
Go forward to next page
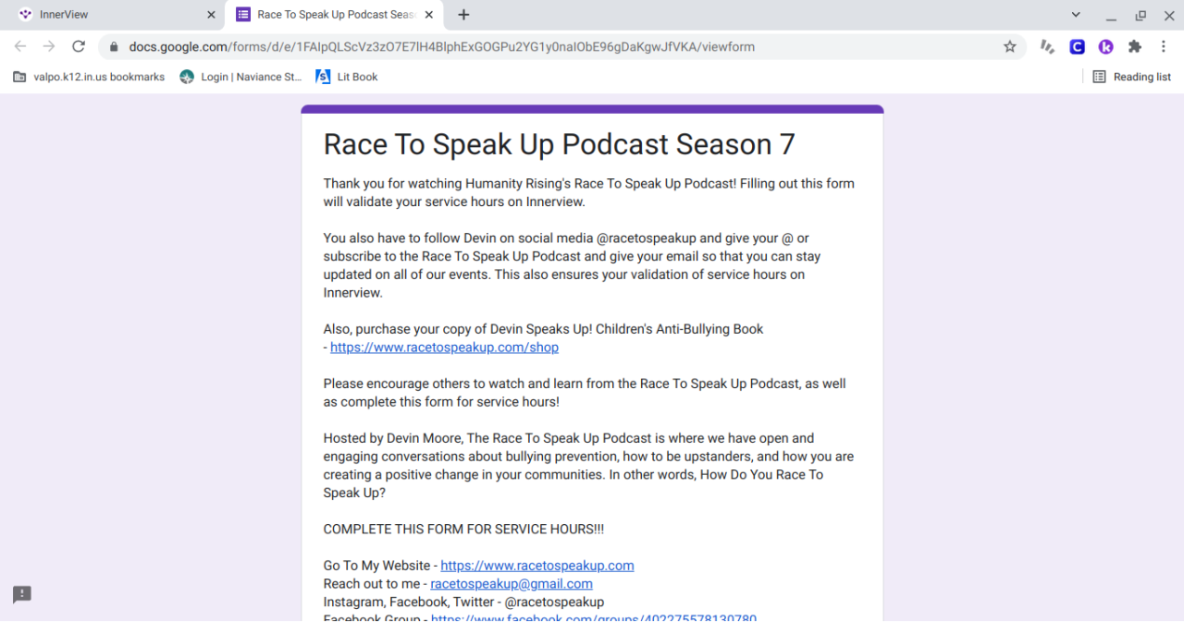click(49, 46)
